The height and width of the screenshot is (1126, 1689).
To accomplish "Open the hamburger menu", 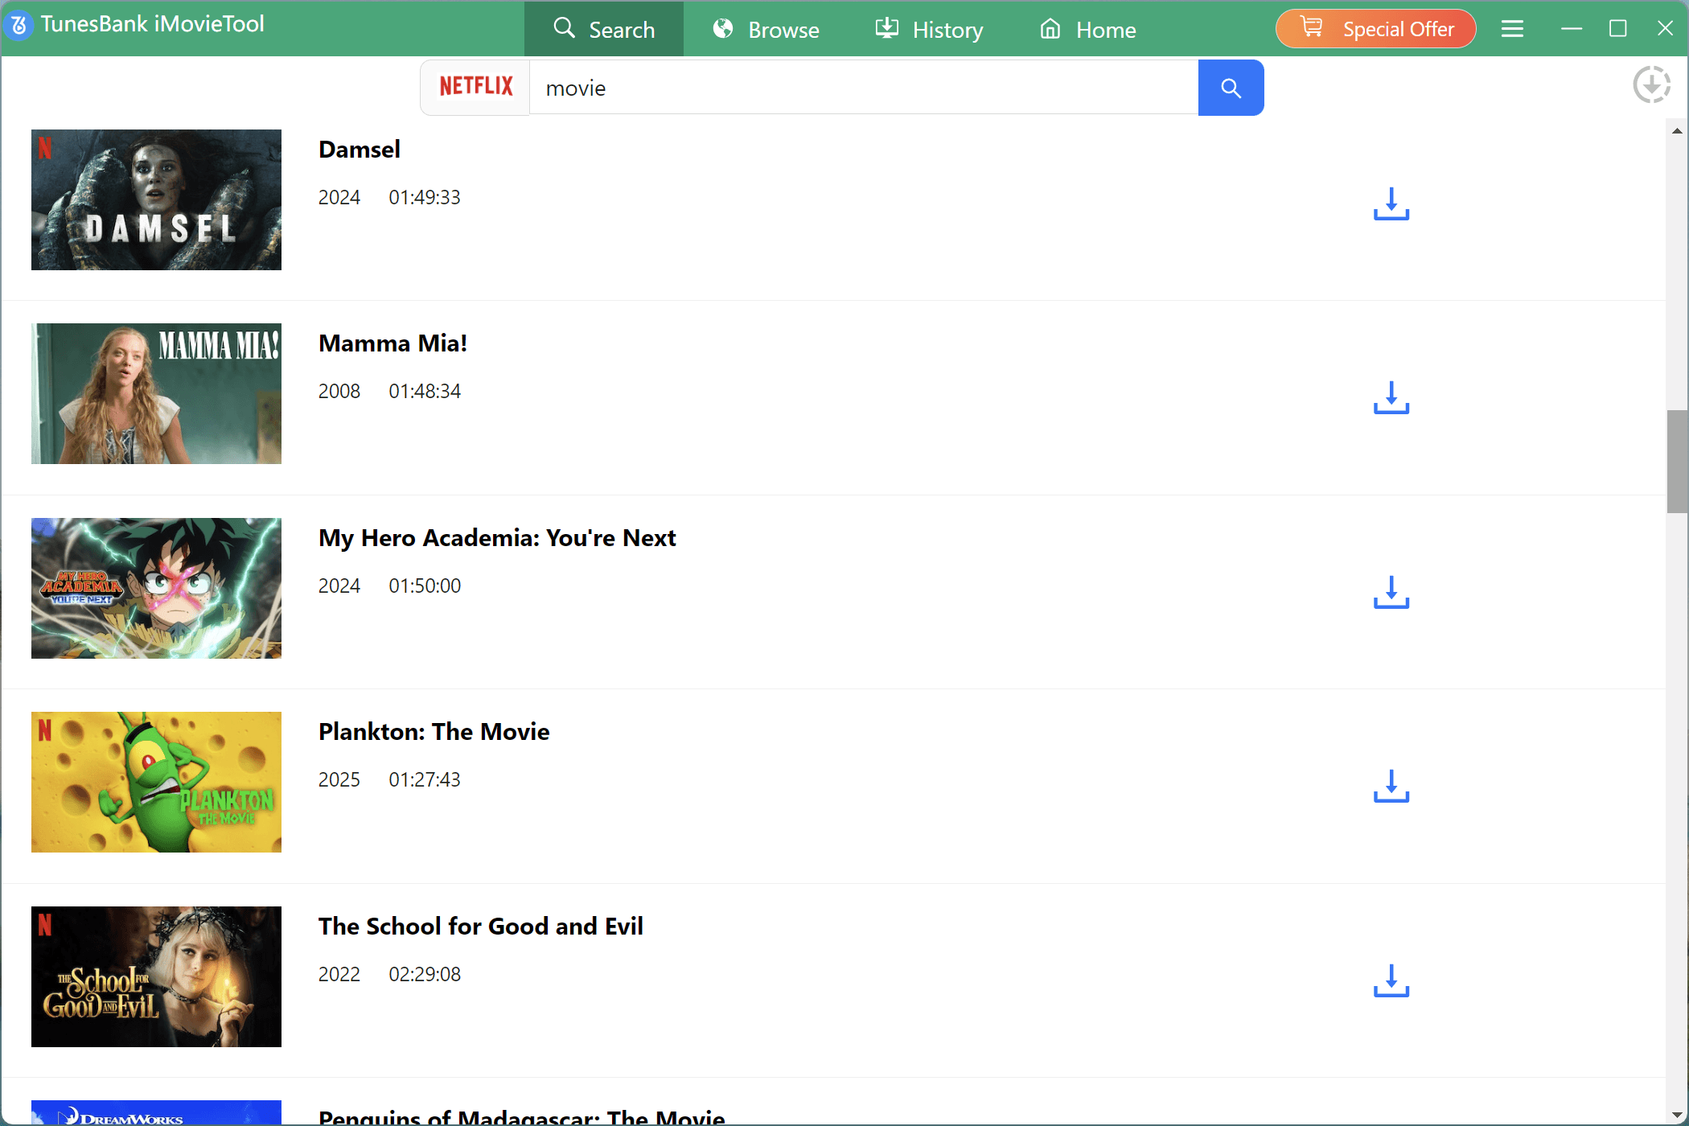I will [1512, 29].
